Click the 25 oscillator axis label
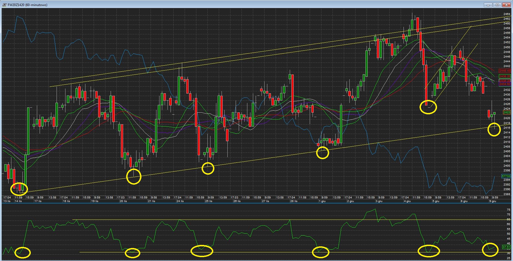Screen dimensions: 513x261 pos(508,258)
